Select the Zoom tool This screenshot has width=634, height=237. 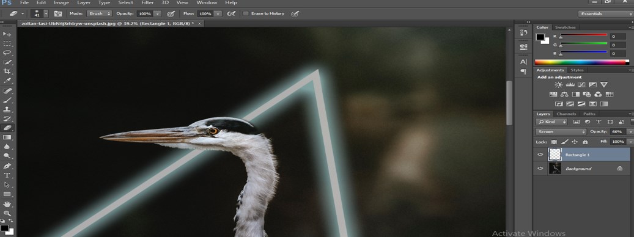7,213
